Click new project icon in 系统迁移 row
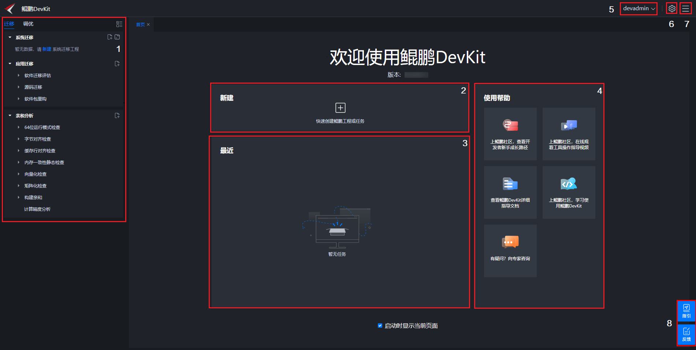 point(110,37)
